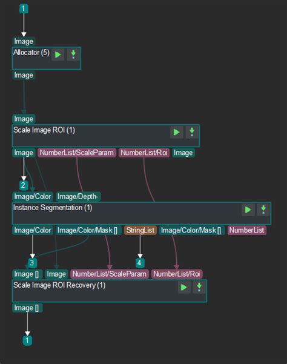Click Allocator step-into download arrow icon
The image size is (287, 364).
(x=73, y=55)
